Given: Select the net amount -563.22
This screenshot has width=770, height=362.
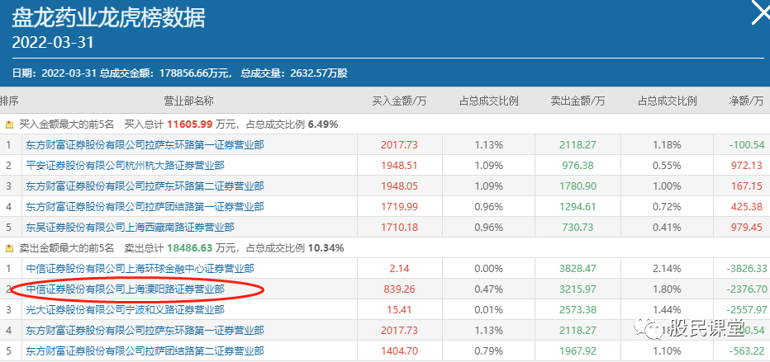Looking at the screenshot, I should pos(748,350).
